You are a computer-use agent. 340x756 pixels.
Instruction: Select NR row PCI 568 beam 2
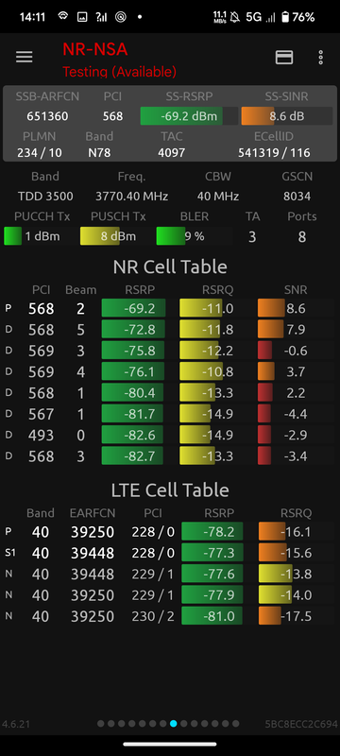[170, 308]
